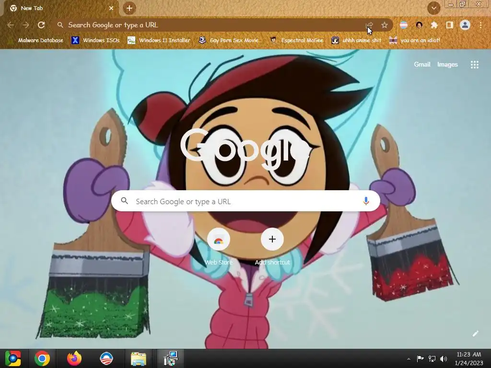Screen dimensions: 491x368
Task: Open Chrome from the taskbar
Action: 42,358
